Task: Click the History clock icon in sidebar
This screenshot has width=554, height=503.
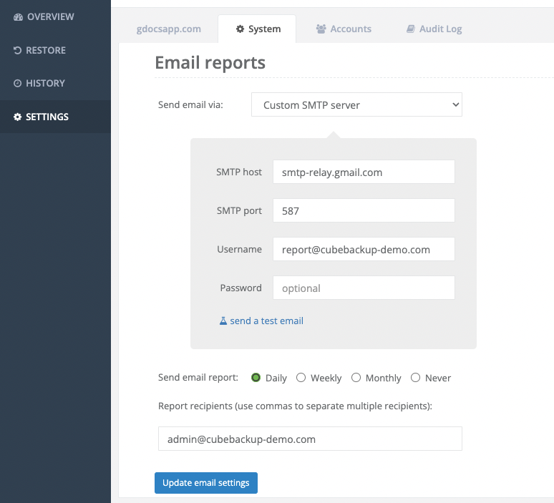Action: (x=18, y=84)
